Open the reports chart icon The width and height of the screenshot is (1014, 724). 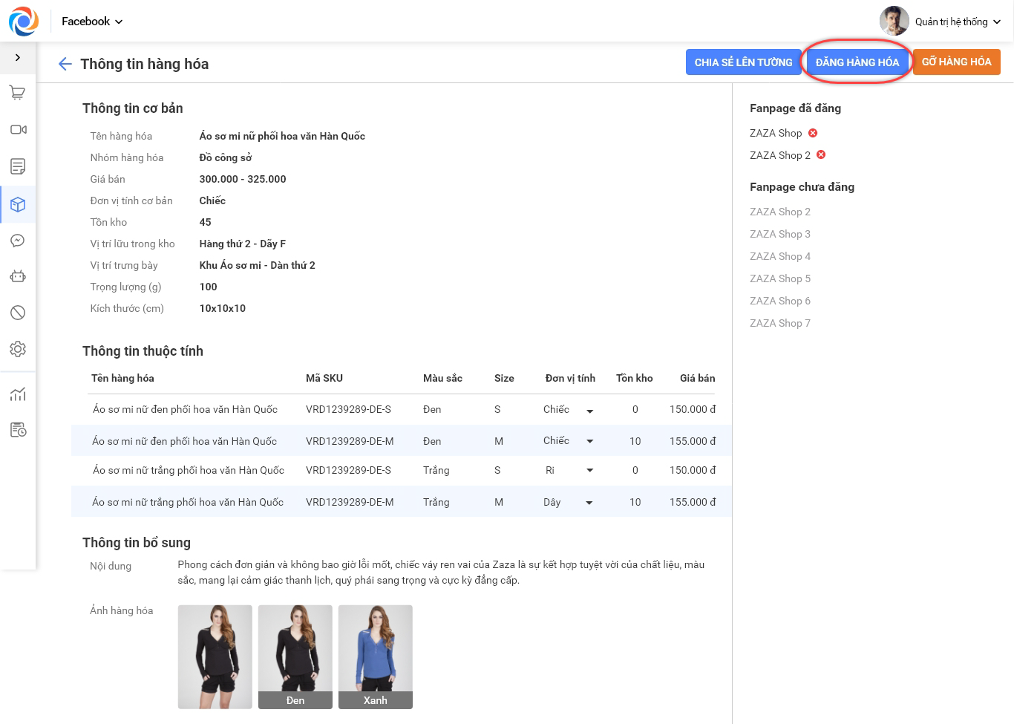pyautogui.click(x=18, y=394)
